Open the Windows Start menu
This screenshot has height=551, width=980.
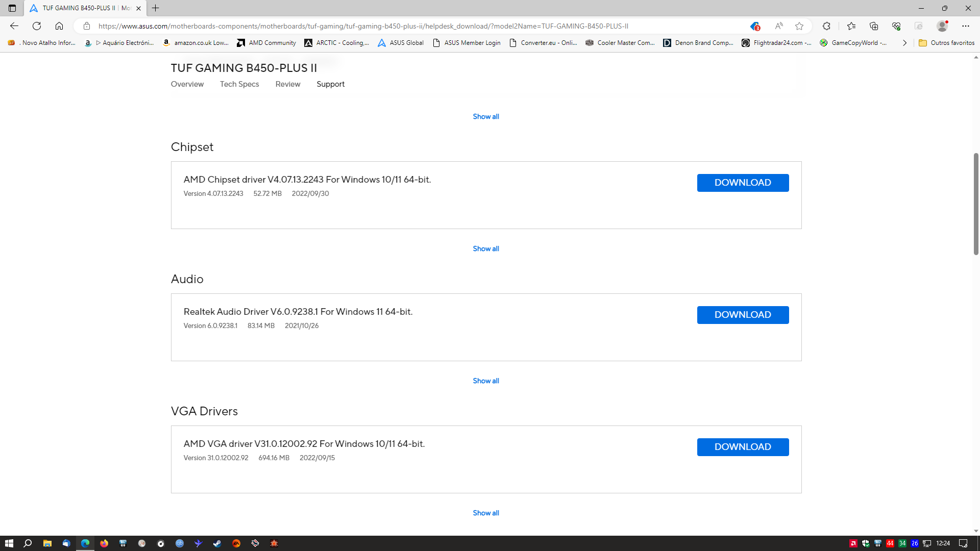pyautogui.click(x=9, y=543)
